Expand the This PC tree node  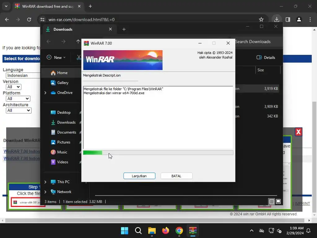tap(45, 182)
